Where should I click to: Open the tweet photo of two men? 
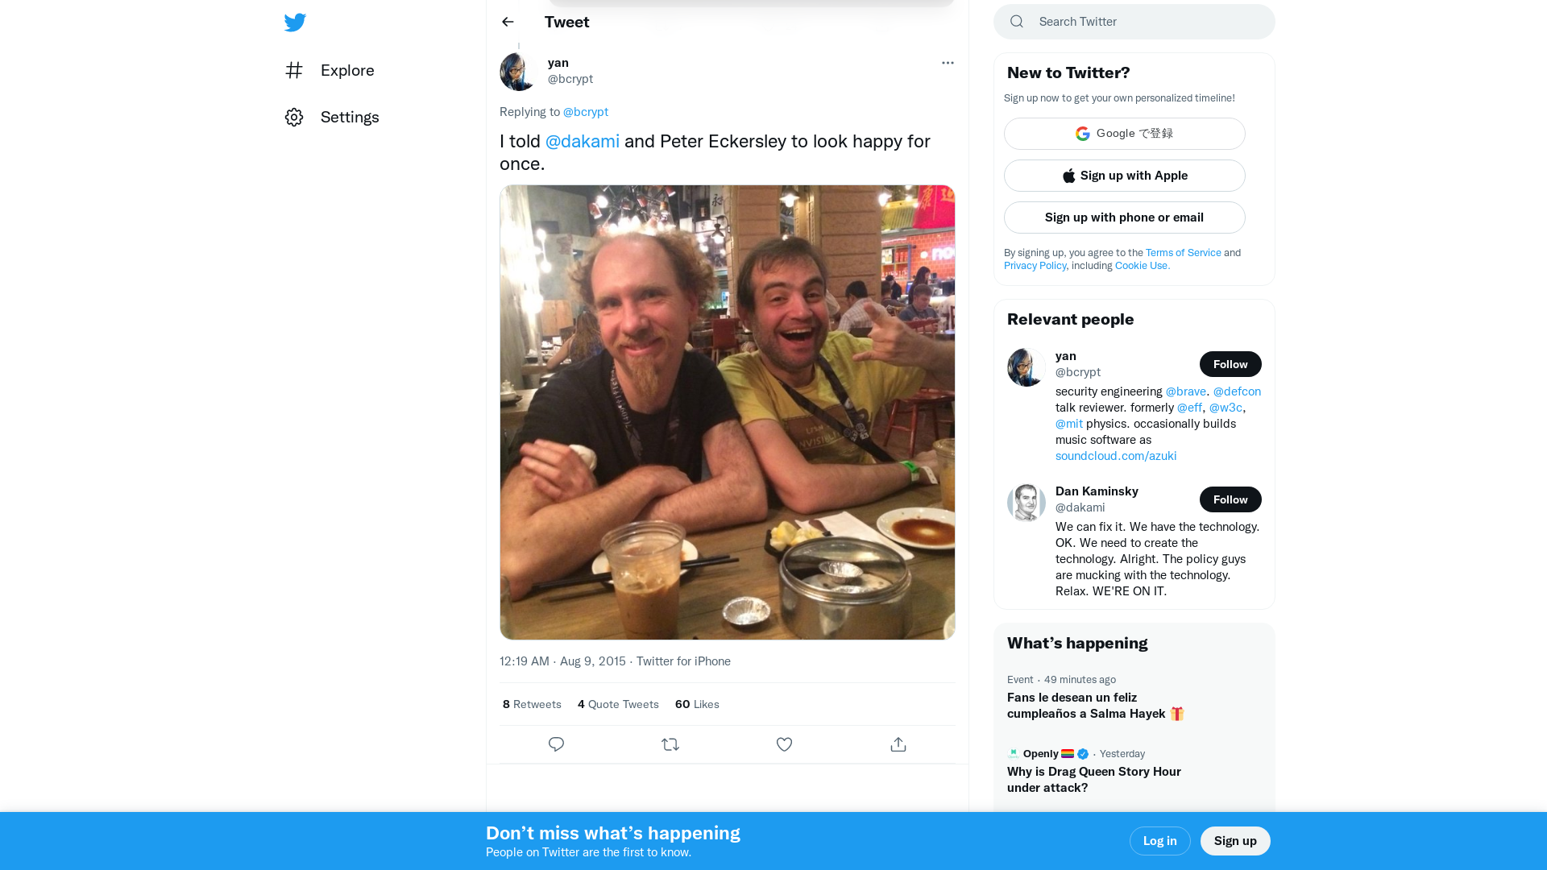727,412
